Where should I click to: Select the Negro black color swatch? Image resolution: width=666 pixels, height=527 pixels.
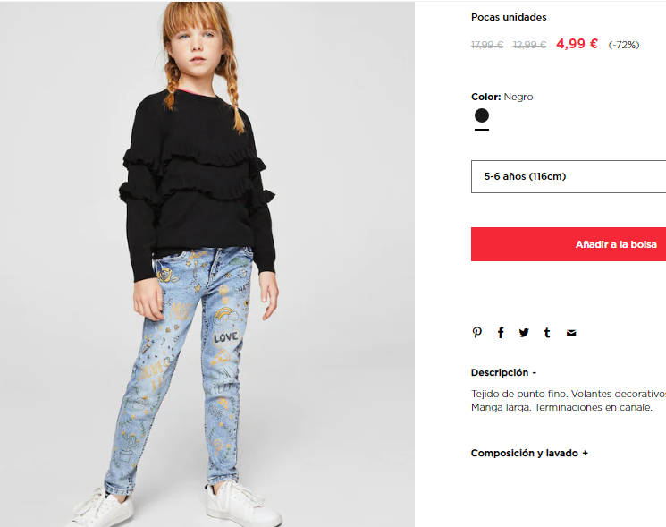pos(482,115)
